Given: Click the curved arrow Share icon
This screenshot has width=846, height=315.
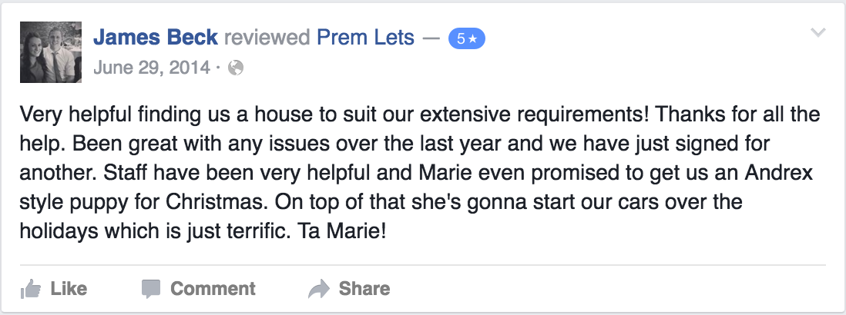Looking at the screenshot, I should tap(319, 289).
